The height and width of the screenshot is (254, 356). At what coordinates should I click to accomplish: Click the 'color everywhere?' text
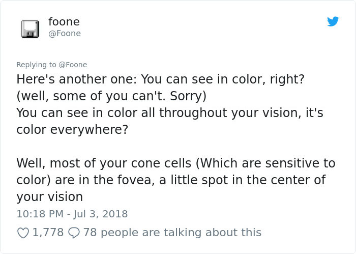(70, 130)
